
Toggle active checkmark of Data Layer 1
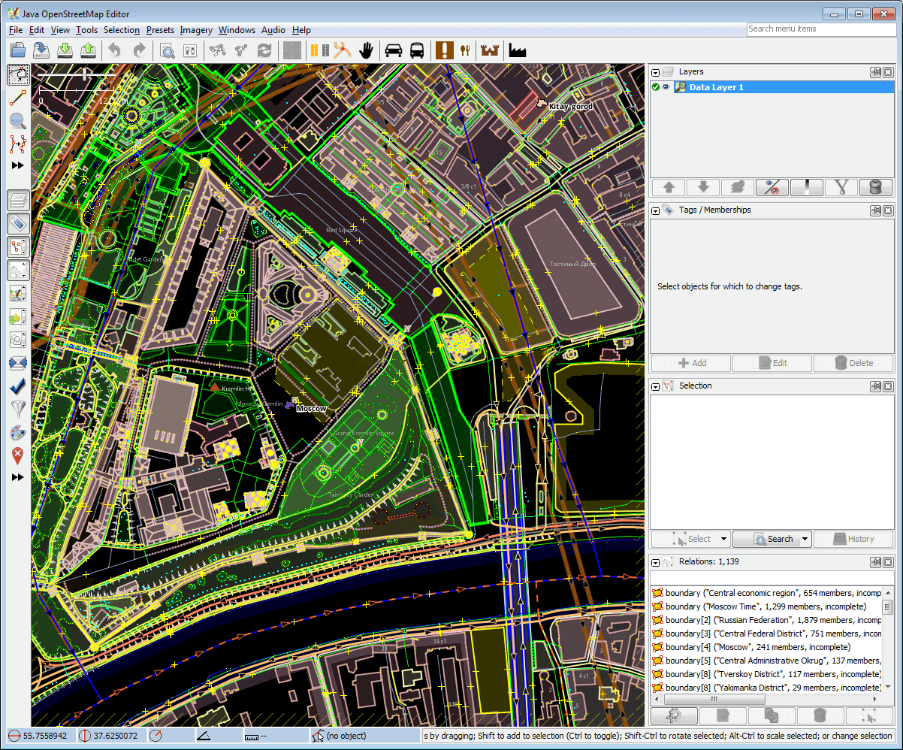(656, 87)
